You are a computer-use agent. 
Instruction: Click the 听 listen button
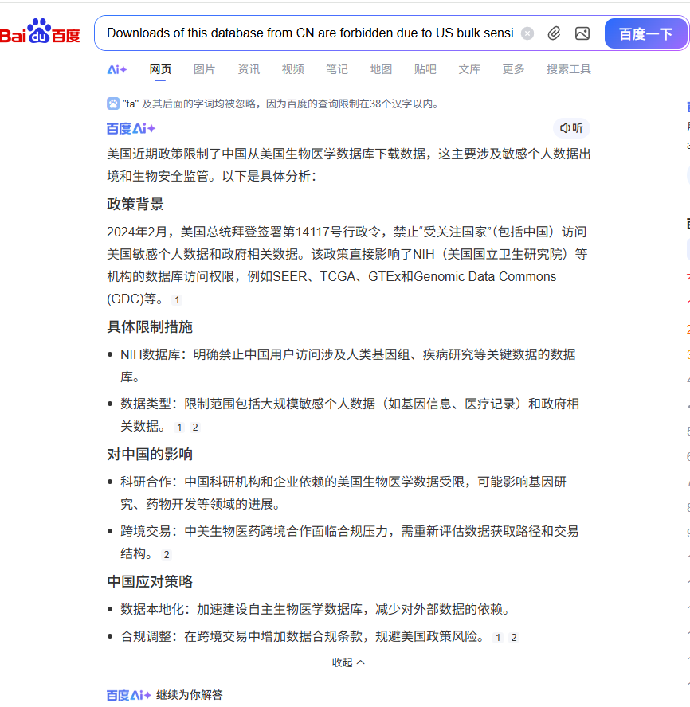pyautogui.click(x=571, y=128)
